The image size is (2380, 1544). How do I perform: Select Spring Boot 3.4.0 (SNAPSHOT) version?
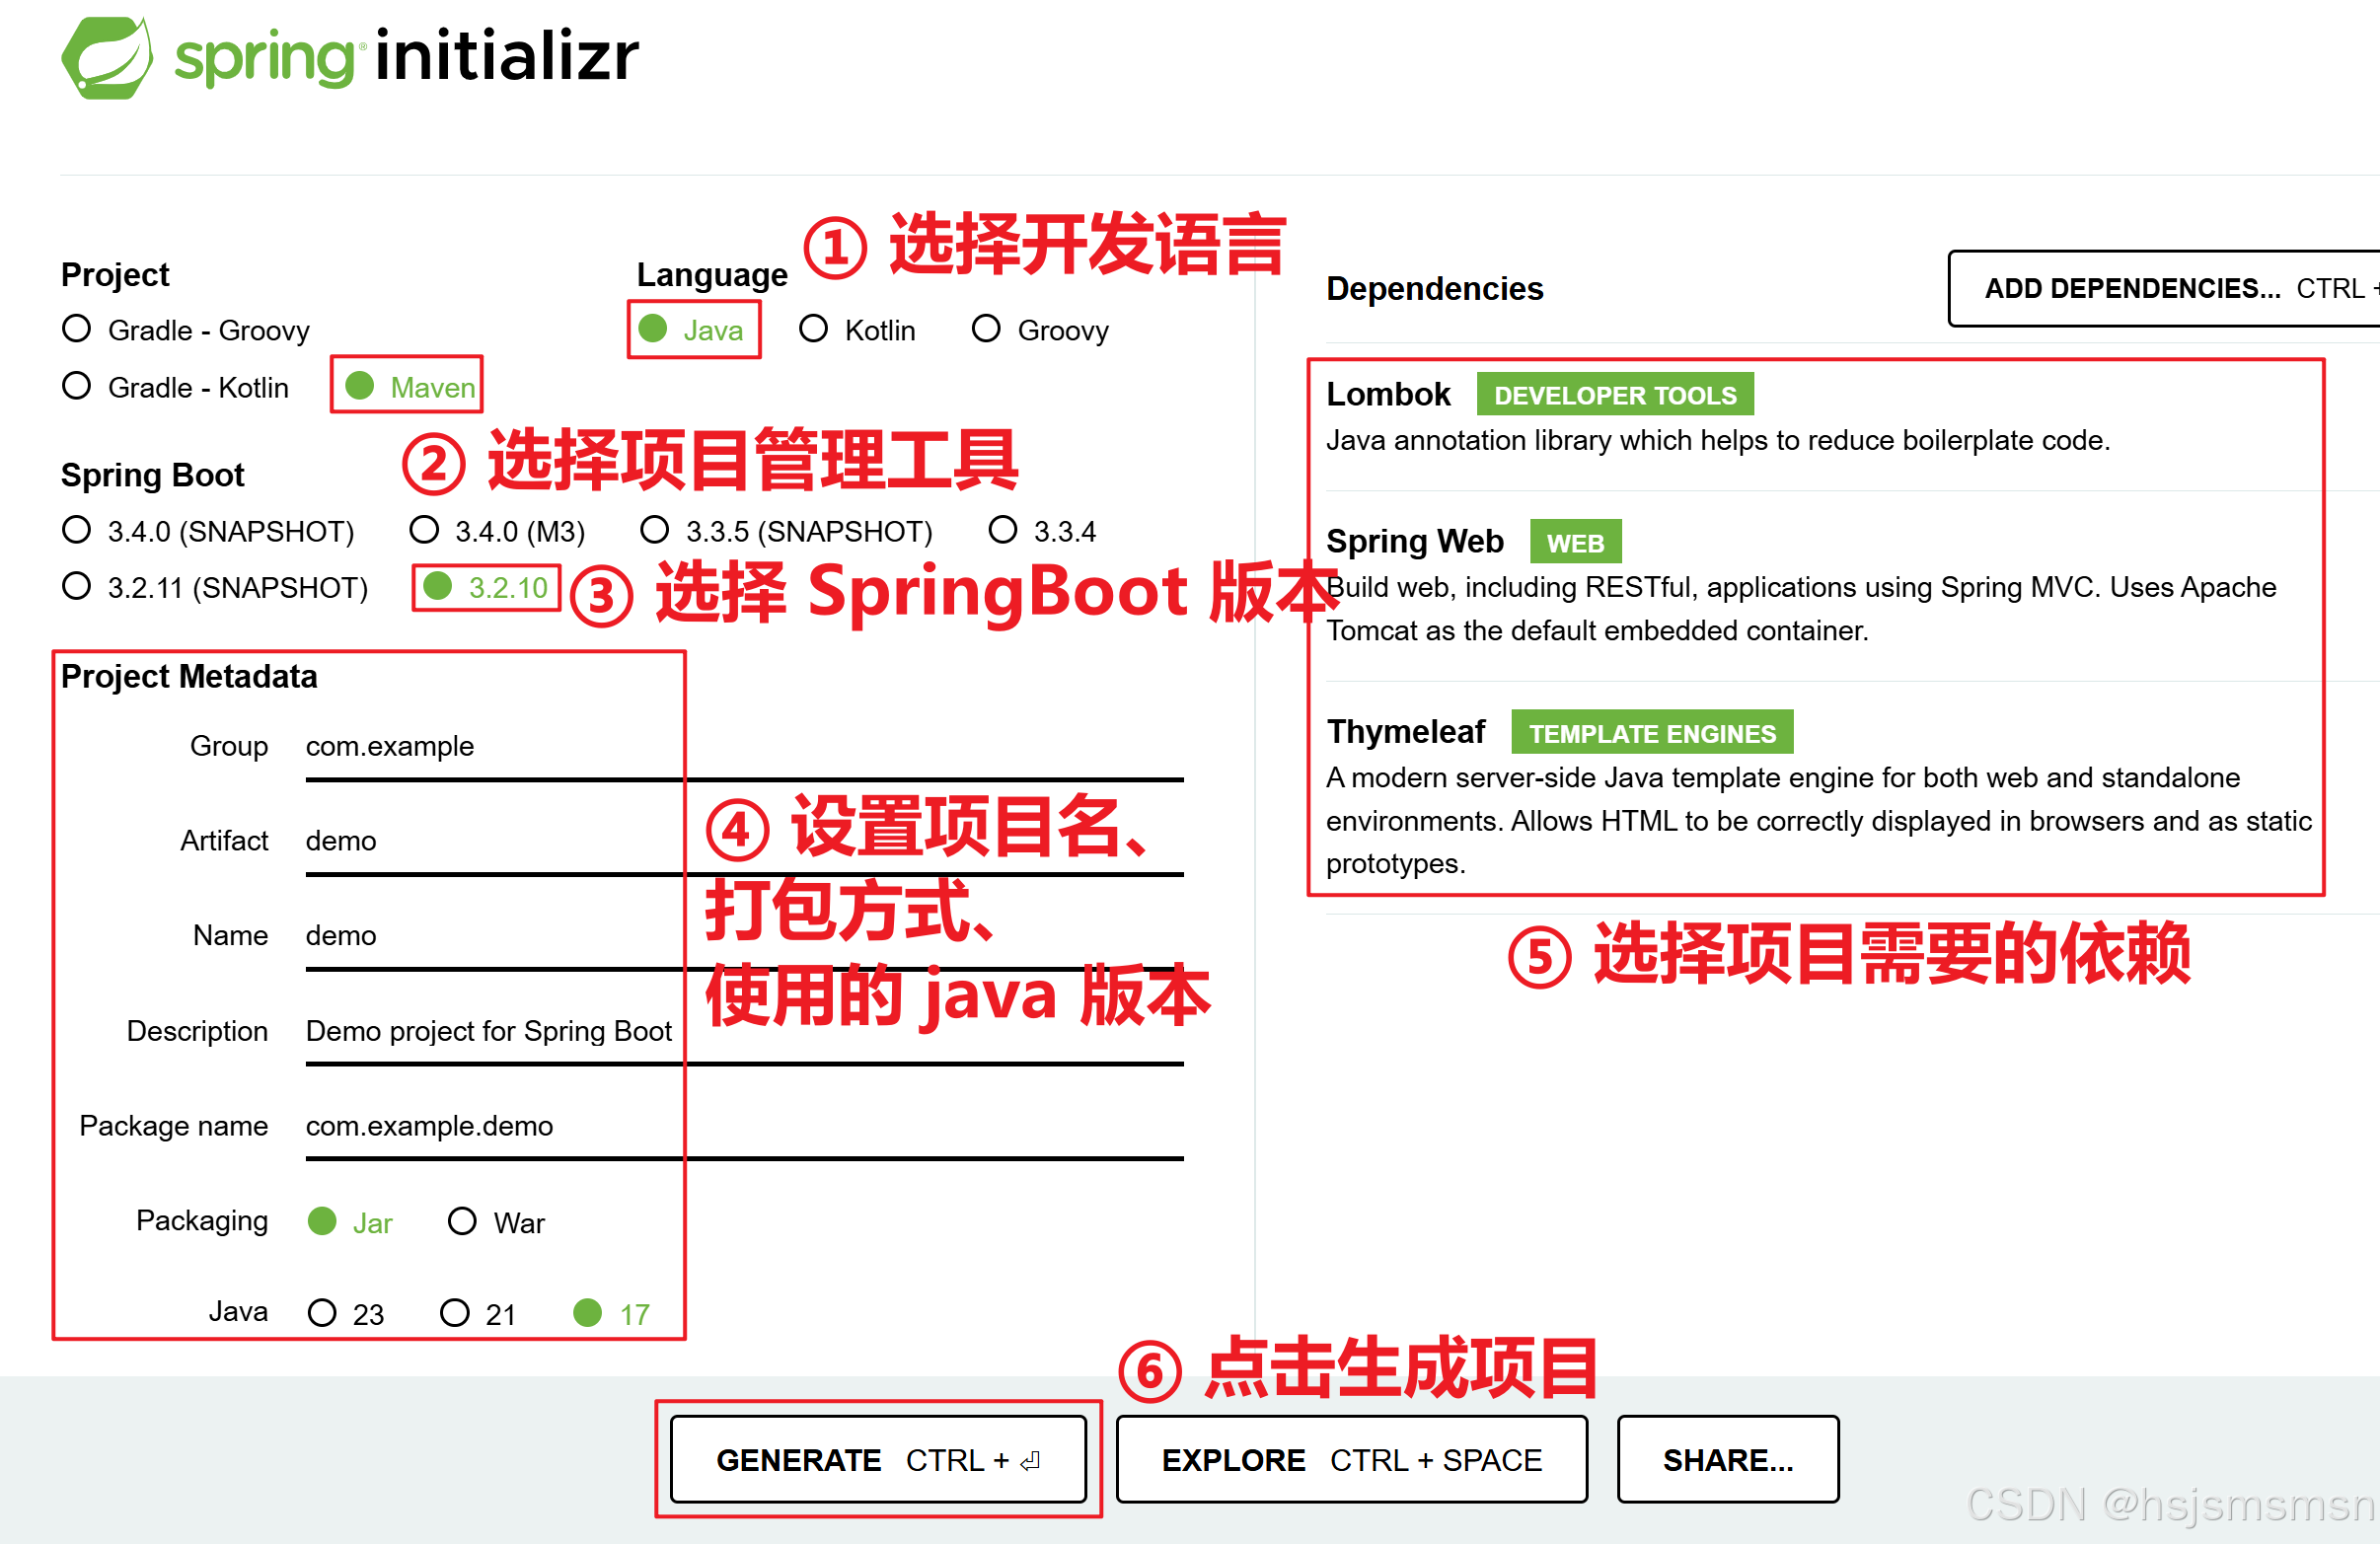[77, 530]
